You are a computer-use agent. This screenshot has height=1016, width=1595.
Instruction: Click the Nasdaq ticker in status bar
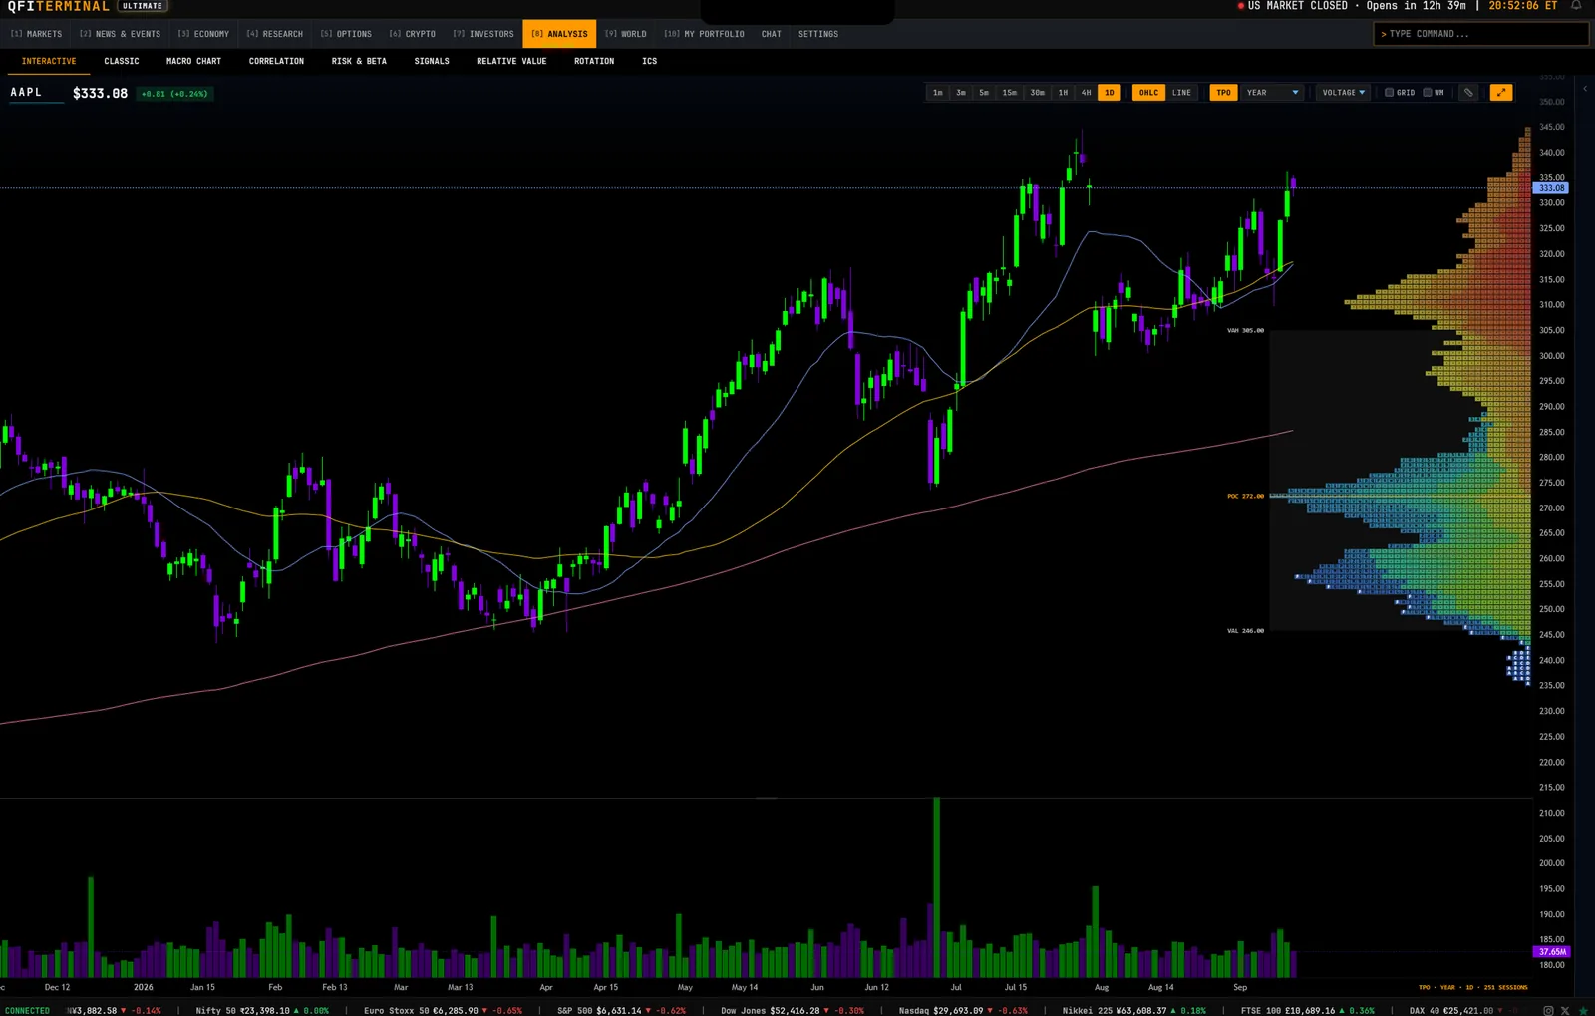coord(963,1010)
